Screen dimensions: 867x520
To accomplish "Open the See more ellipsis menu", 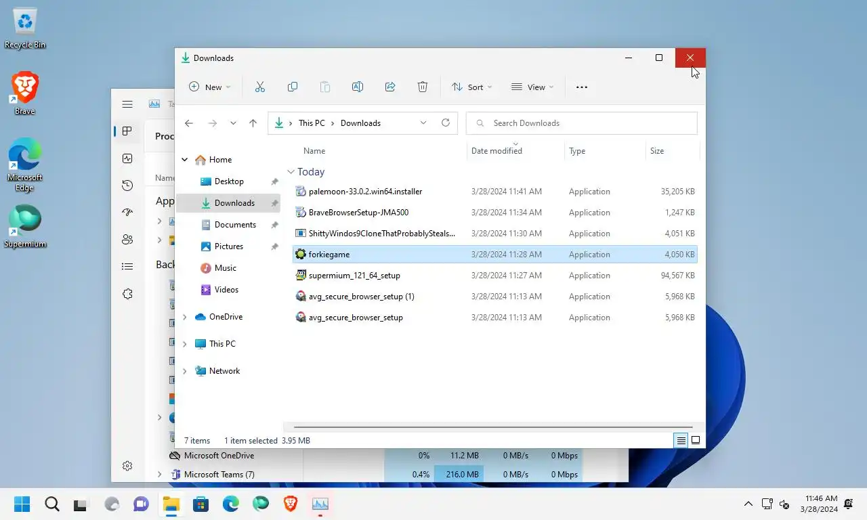I will point(581,87).
